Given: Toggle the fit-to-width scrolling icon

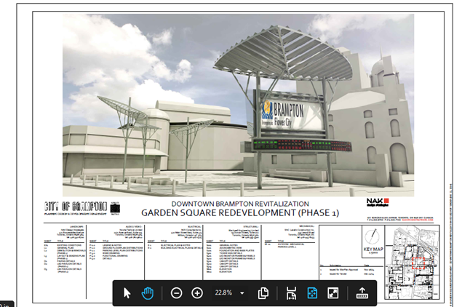Looking at the screenshot, I should [291, 292].
